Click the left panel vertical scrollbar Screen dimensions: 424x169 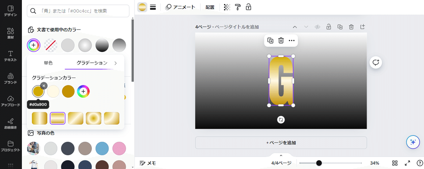(x=132, y=51)
